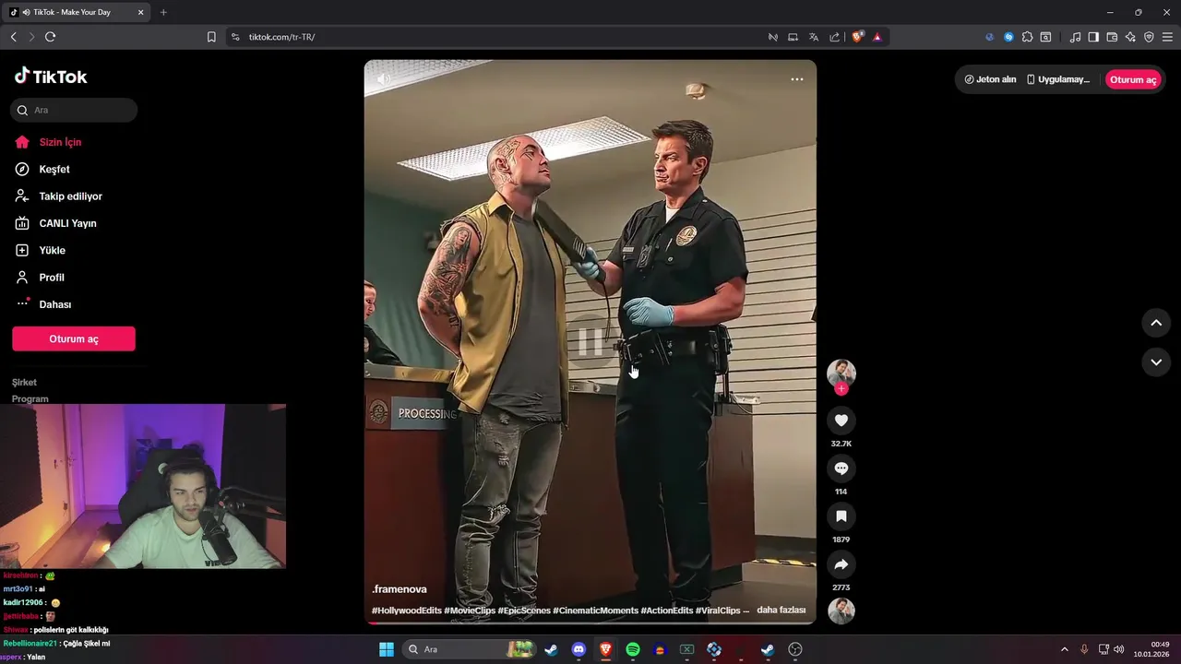Open the taskbar volume control
Screen dimensions: 1181x664
1119,649
